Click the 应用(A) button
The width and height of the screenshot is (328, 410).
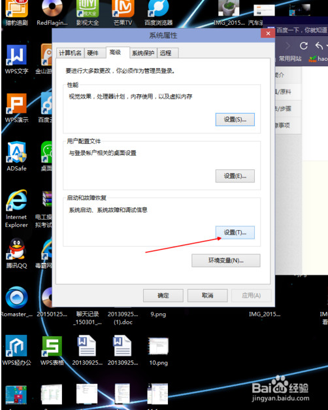tap(251, 296)
